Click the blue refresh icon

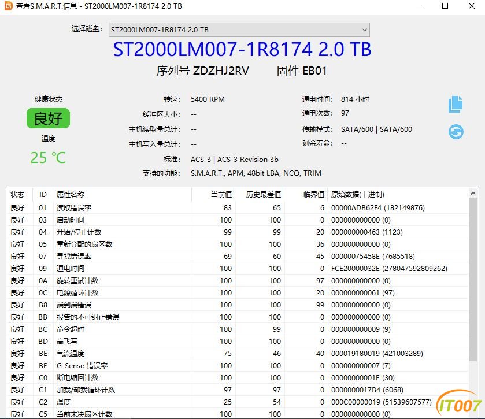click(x=456, y=132)
